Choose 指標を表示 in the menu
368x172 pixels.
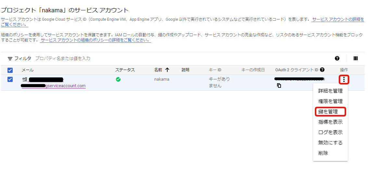coord(330,122)
